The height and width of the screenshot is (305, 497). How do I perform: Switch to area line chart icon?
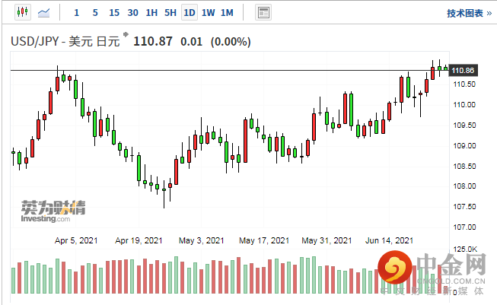[43, 13]
